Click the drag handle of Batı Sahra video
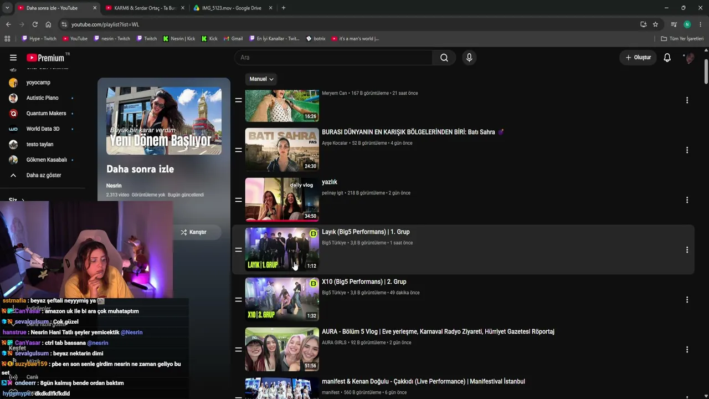709x399 pixels. 238,150
